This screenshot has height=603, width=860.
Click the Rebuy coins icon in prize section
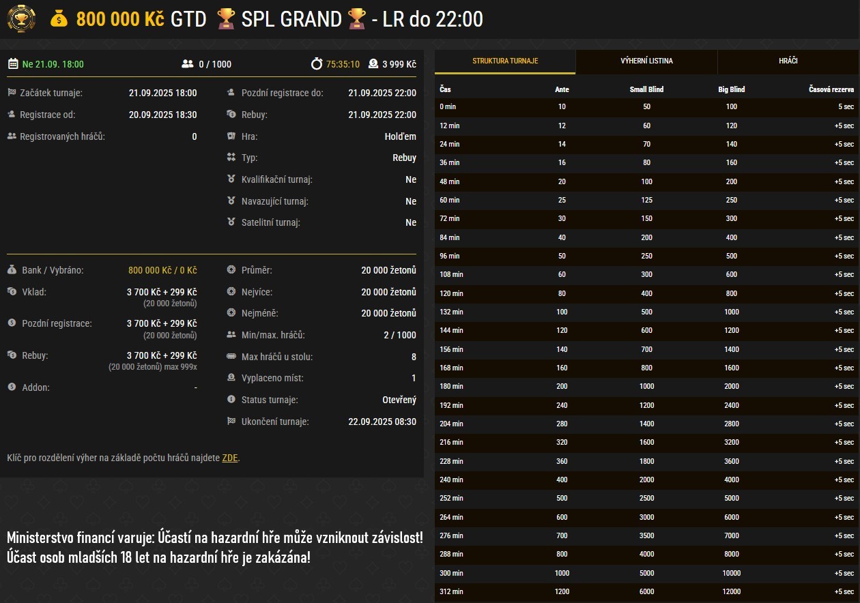pos(12,355)
